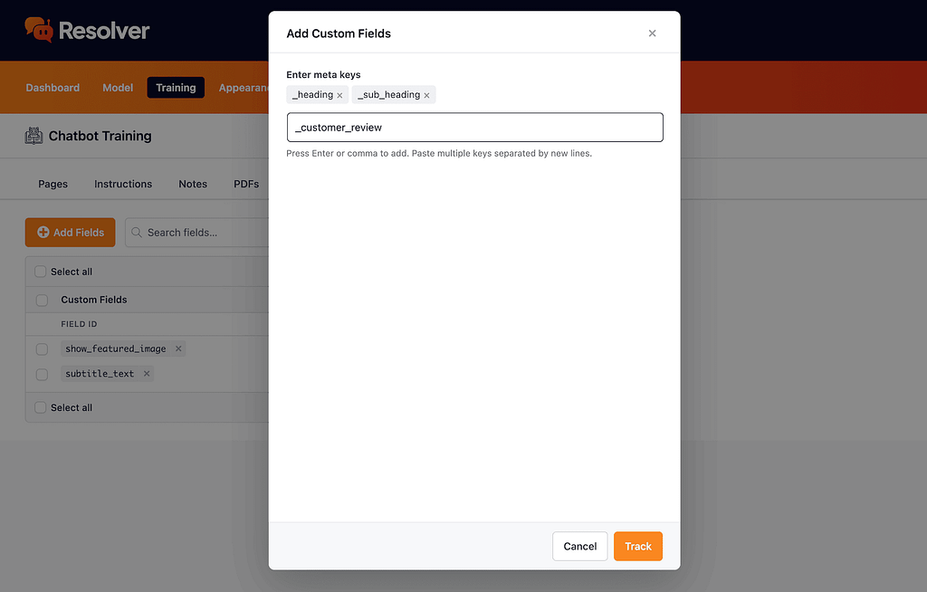Check the show_featured_image row checkbox
The height and width of the screenshot is (592, 927).
pyautogui.click(x=42, y=349)
